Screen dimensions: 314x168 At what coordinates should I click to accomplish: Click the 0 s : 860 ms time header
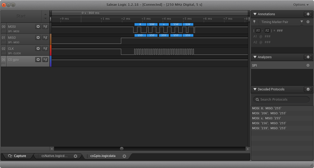point(90,13)
